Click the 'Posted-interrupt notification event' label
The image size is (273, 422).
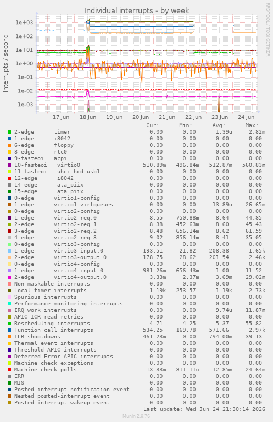(x=72, y=390)
